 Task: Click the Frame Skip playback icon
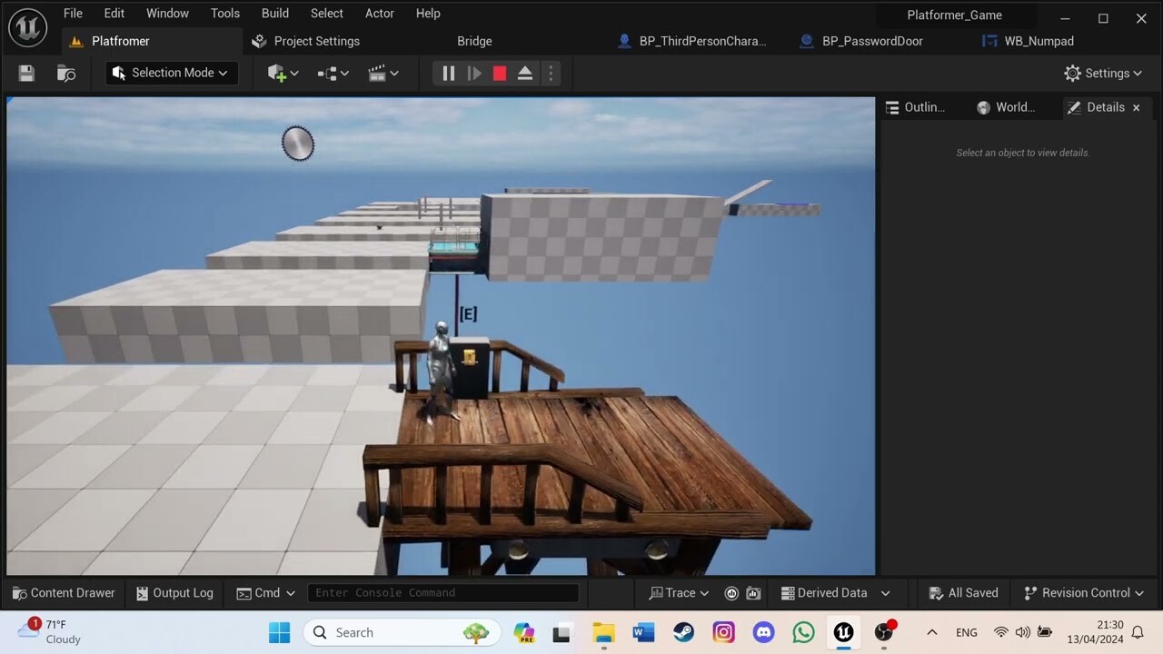pyautogui.click(x=473, y=73)
